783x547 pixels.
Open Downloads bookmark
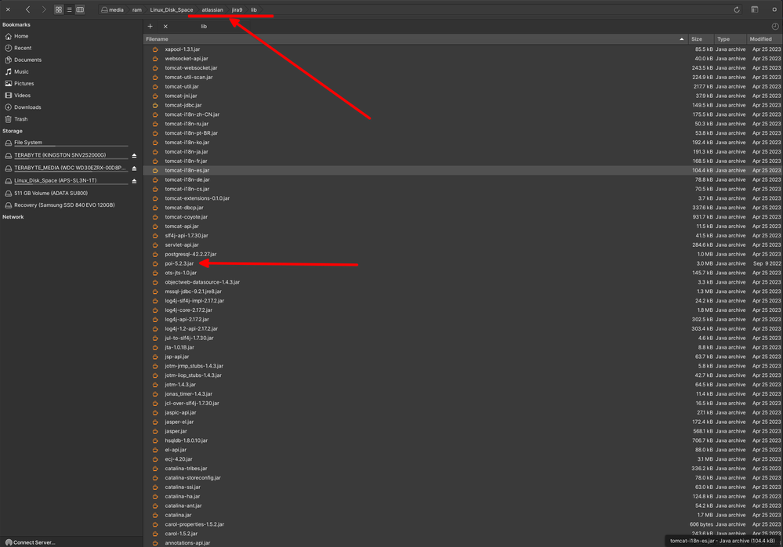[x=27, y=107]
